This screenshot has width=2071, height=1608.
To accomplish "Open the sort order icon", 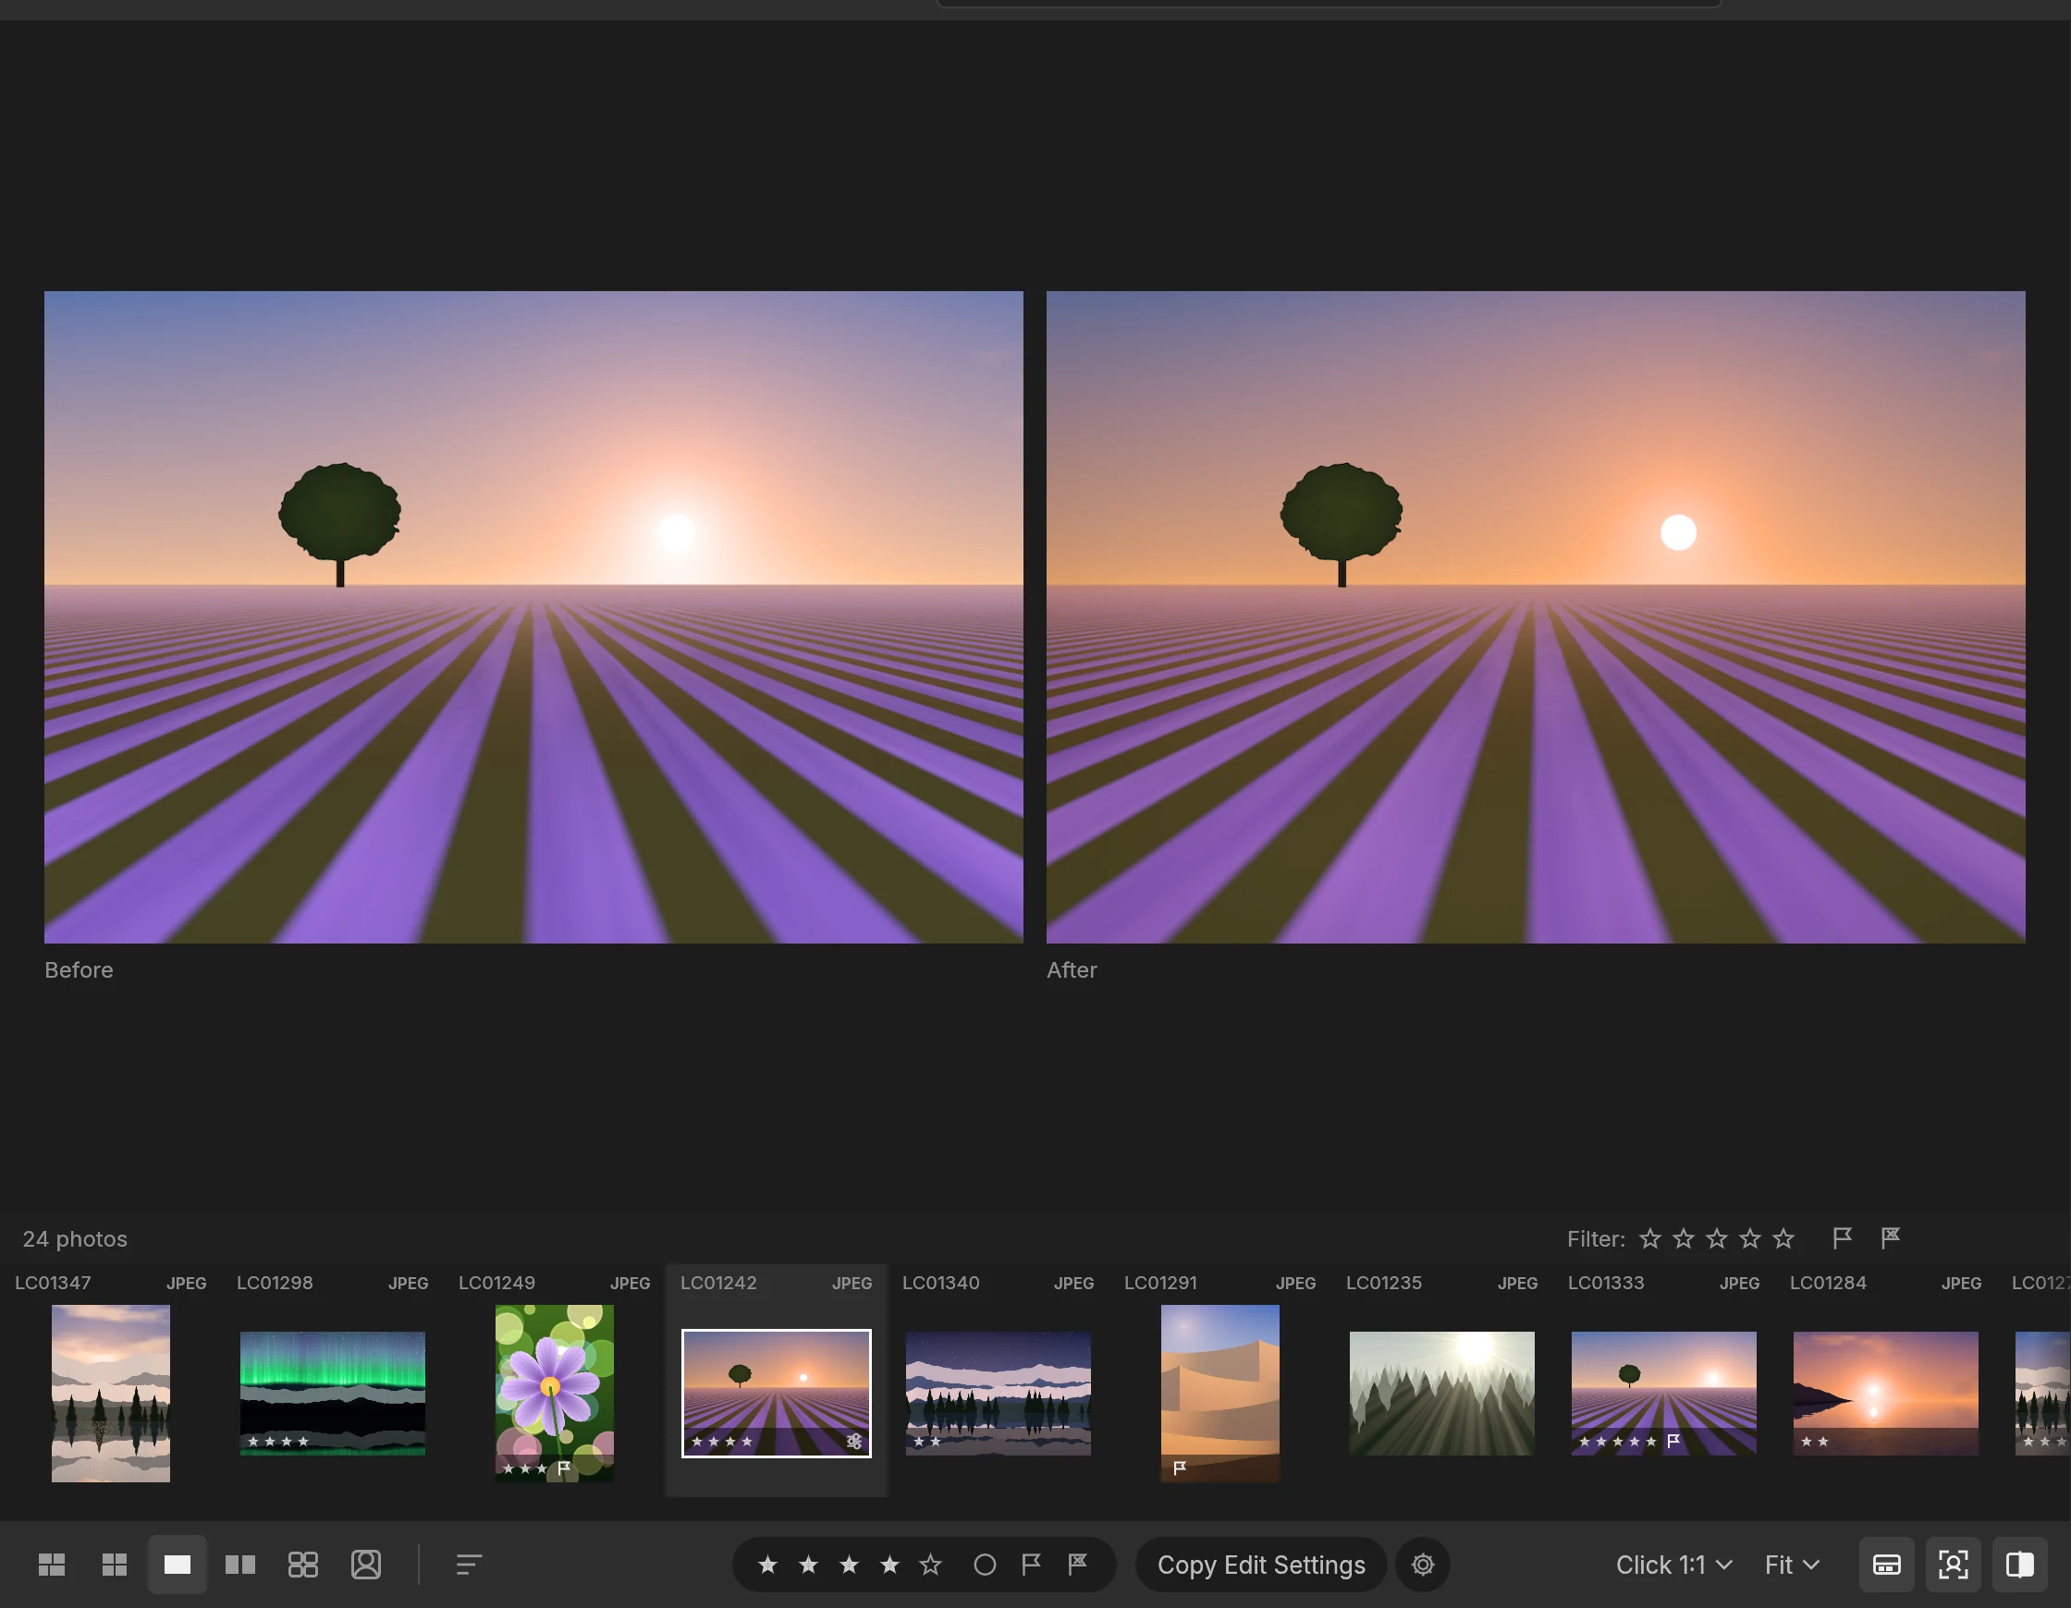I will click(469, 1565).
